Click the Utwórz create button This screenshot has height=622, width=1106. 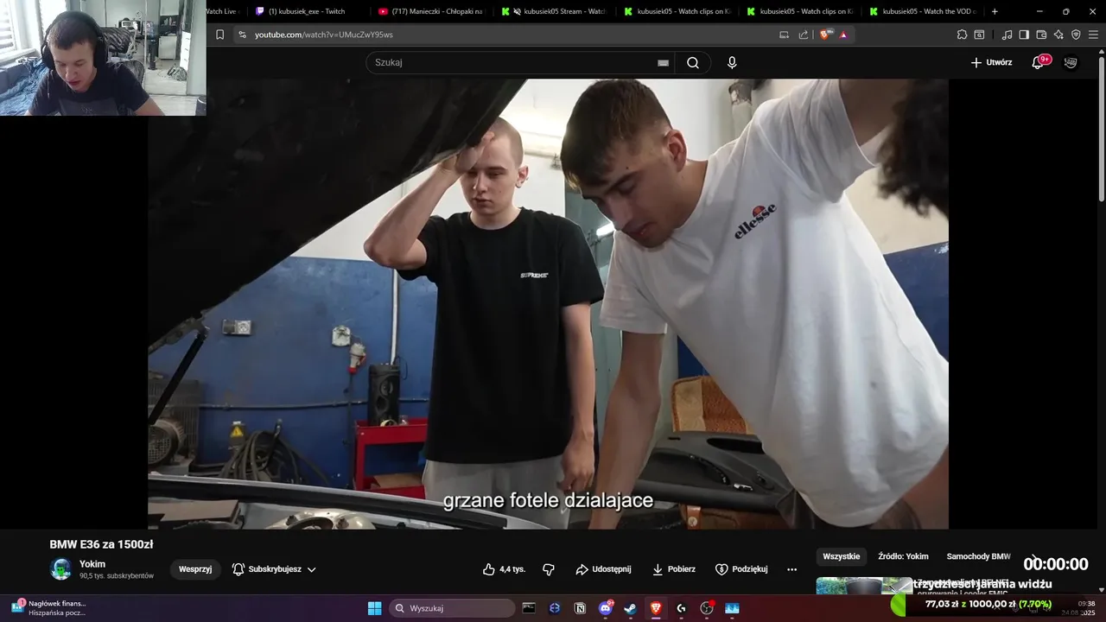tap(991, 62)
